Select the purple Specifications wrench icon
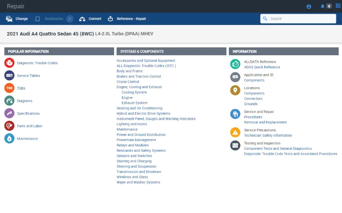Screen dimensions: 342x213 coord(9,113)
